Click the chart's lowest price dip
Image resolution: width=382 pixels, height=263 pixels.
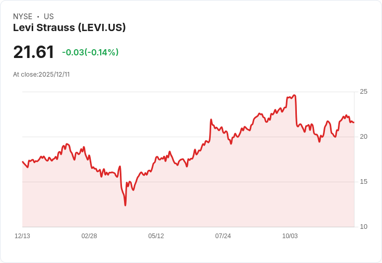(125, 206)
